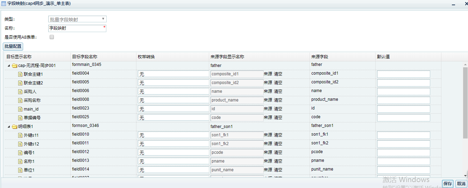Click 保存 to save the mapping
The width and height of the screenshot is (468, 188).
448,184
